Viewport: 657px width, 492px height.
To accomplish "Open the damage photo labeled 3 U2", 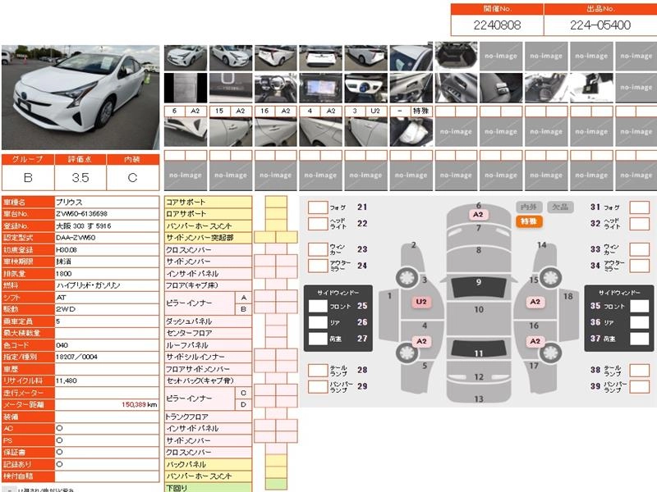I will pyautogui.click(x=365, y=132).
